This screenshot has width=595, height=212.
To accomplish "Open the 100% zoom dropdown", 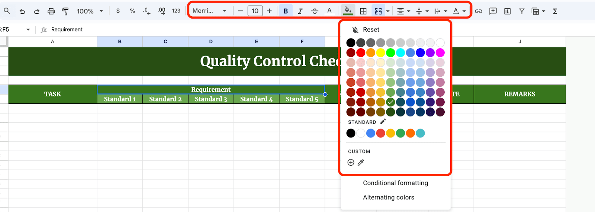I will [x=90, y=11].
